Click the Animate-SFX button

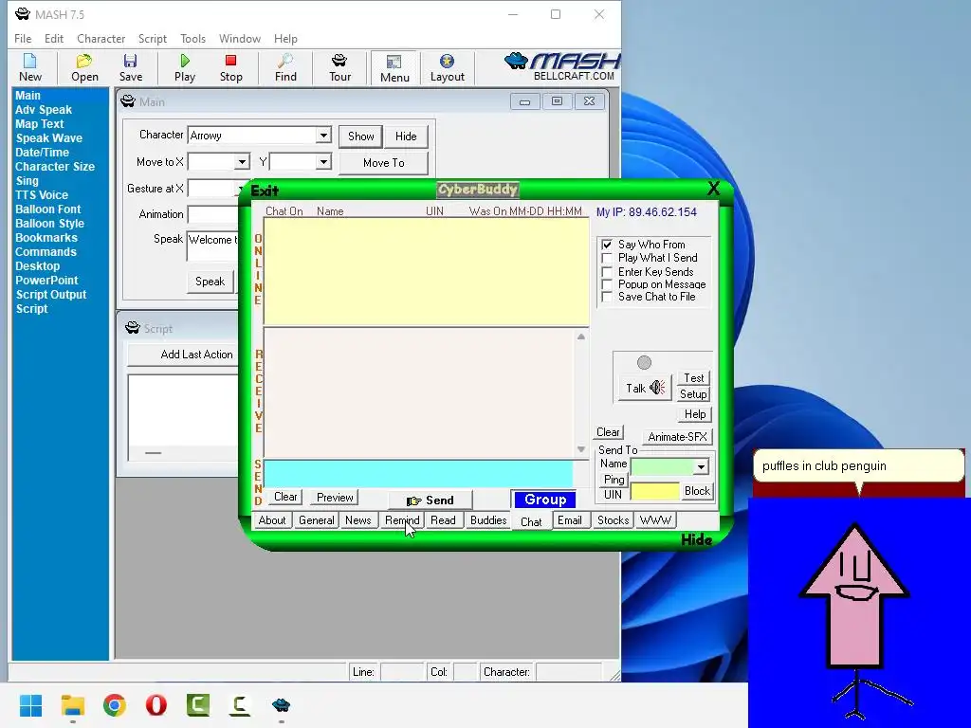[x=677, y=436]
